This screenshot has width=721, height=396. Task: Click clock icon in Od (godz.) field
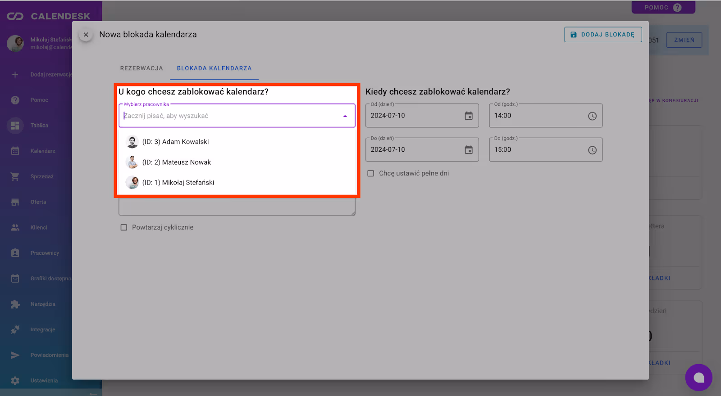coord(592,116)
